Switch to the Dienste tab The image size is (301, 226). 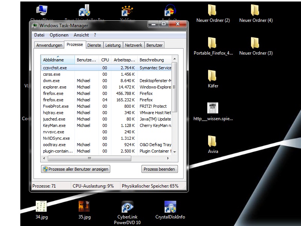[x=94, y=45]
